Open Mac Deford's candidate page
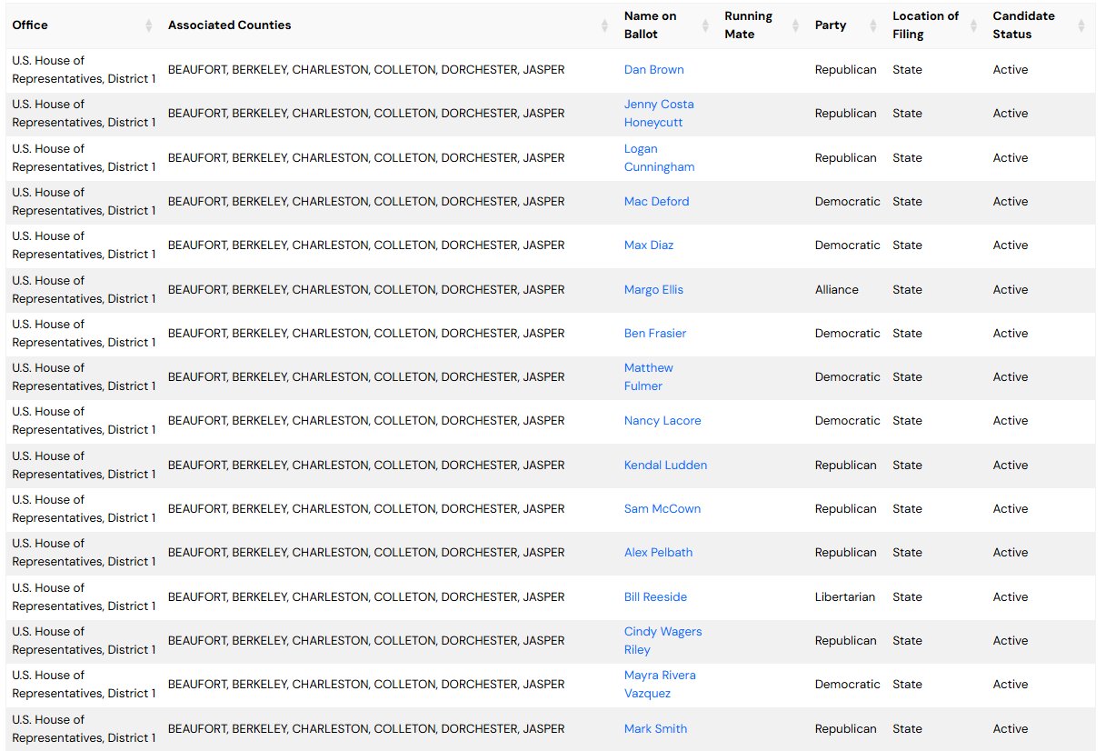This screenshot has width=1116, height=751. pos(656,202)
